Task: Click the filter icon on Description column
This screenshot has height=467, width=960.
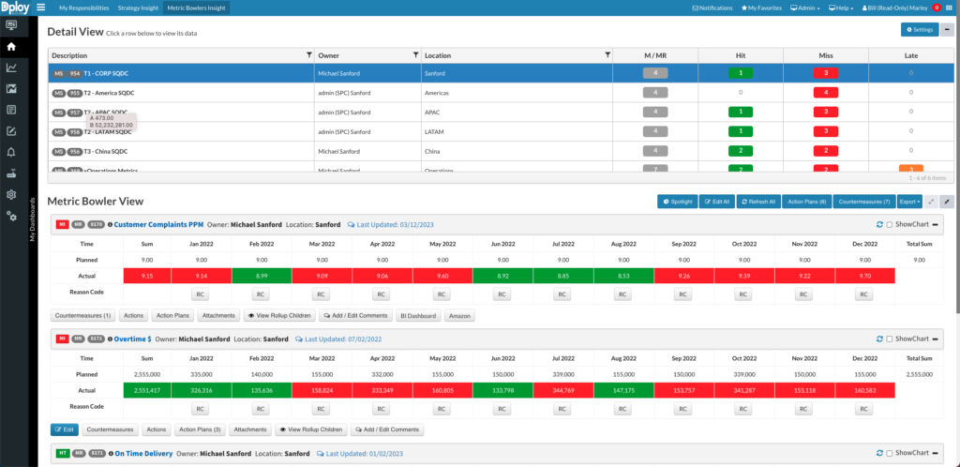Action: 309,55
